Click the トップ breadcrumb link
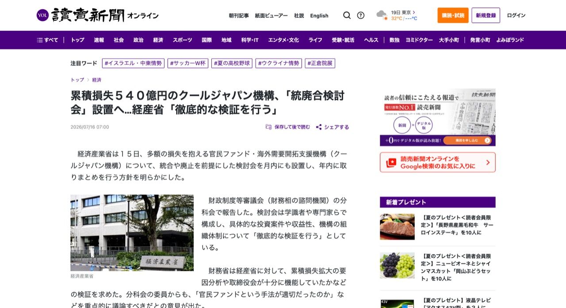The image size is (566, 308). pos(77,80)
